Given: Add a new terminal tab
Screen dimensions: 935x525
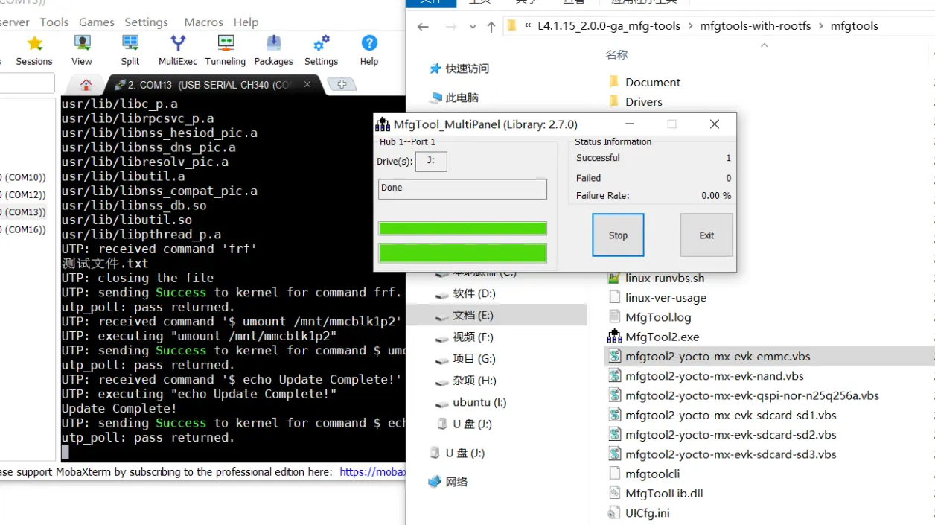Looking at the screenshot, I should (342, 84).
